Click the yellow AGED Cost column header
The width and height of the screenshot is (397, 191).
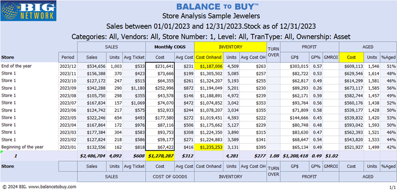351,57
